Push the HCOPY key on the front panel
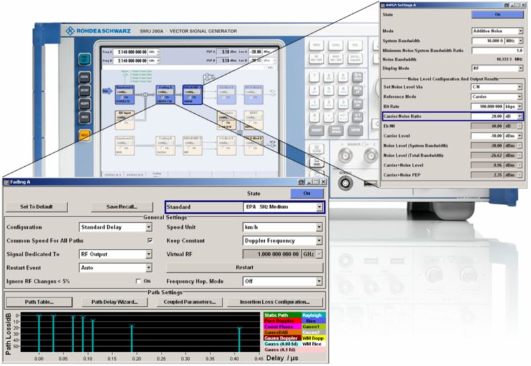This screenshot has height=366, width=531. coord(84,104)
